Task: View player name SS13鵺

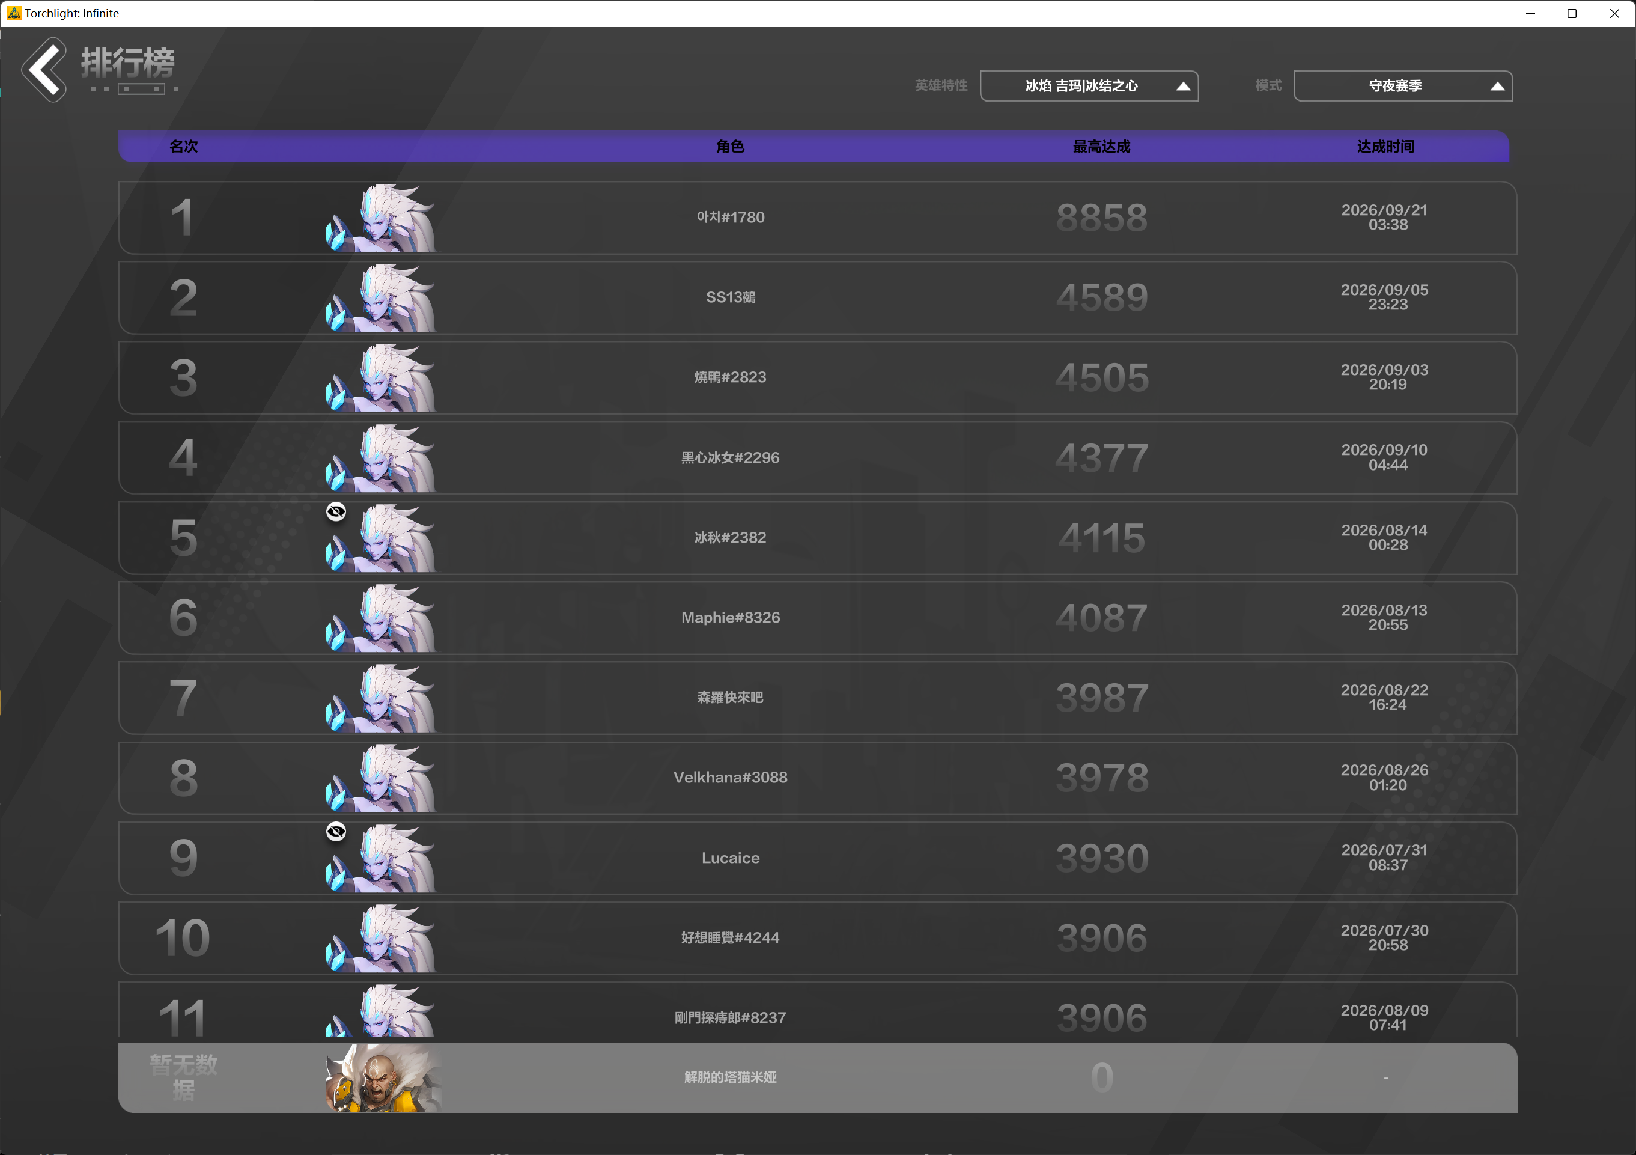Action: (731, 297)
